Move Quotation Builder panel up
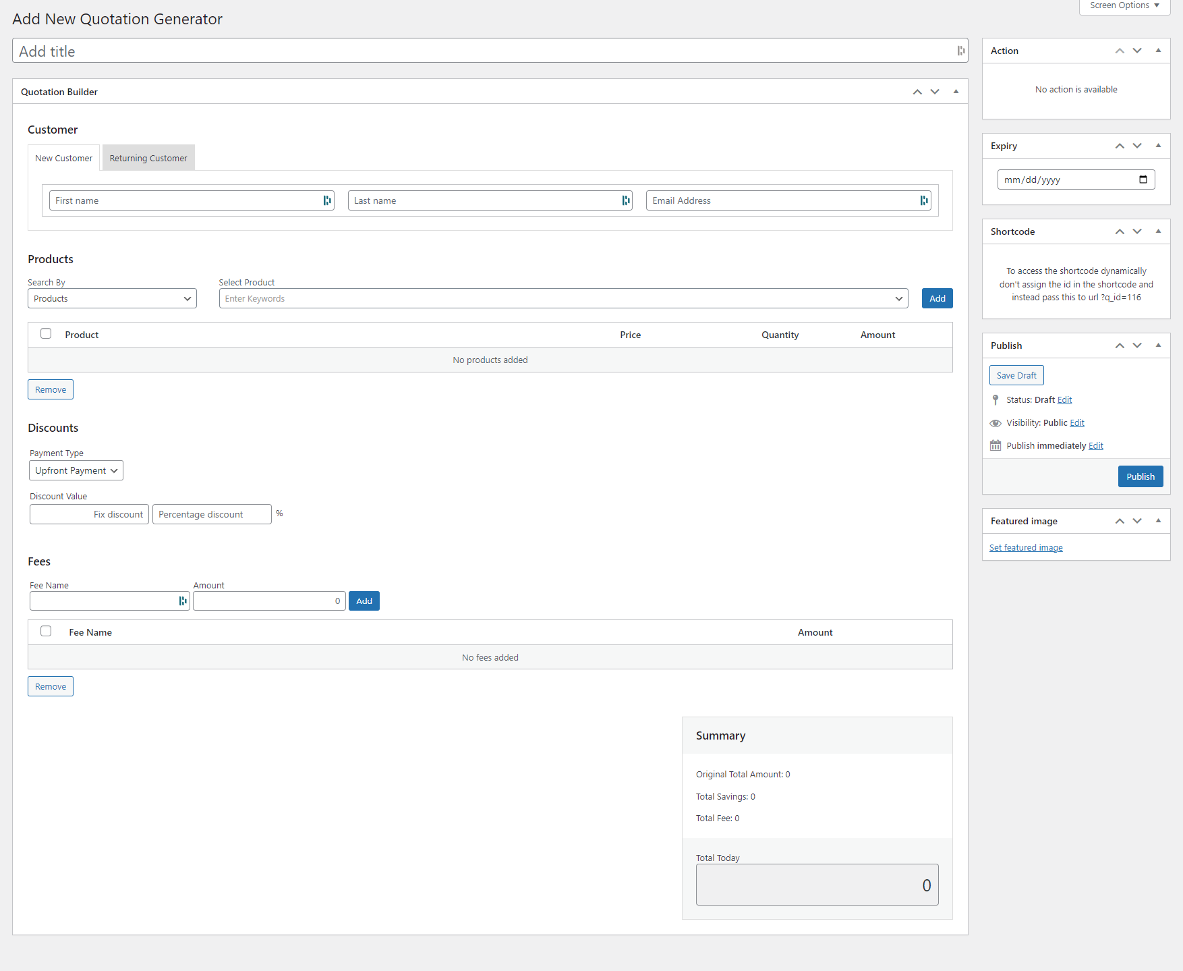This screenshot has height=971, width=1183. tap(917, 92)
